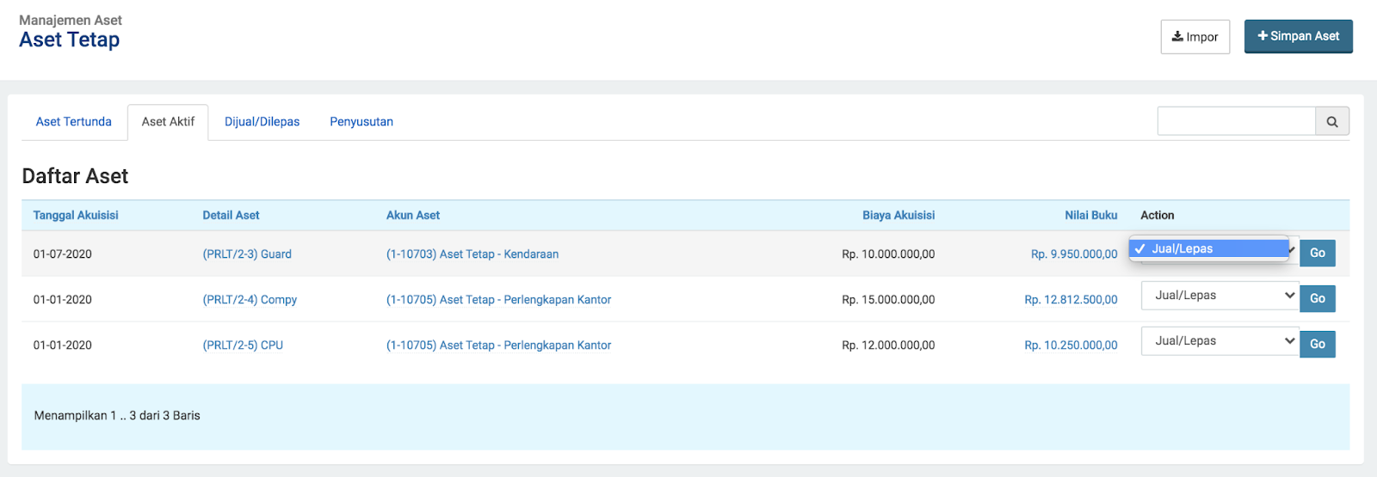The image size is (1377, 477).
Task: Open the action dropdown for Compy row
Action: [1220, 296]
